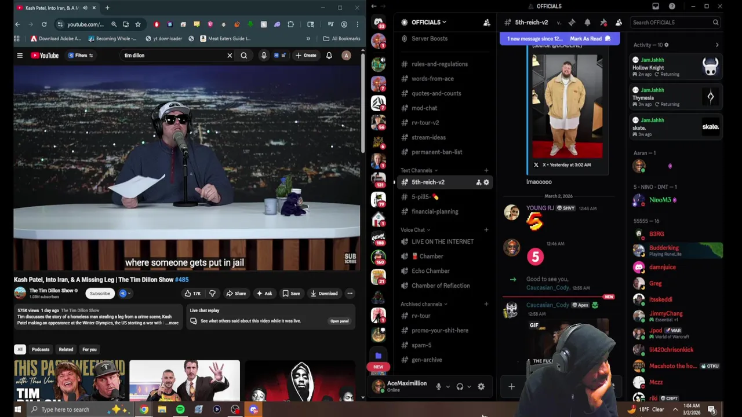Screen dimensions: 742x417
Task: Expand the video description with ...more
Action: [172, 323]
